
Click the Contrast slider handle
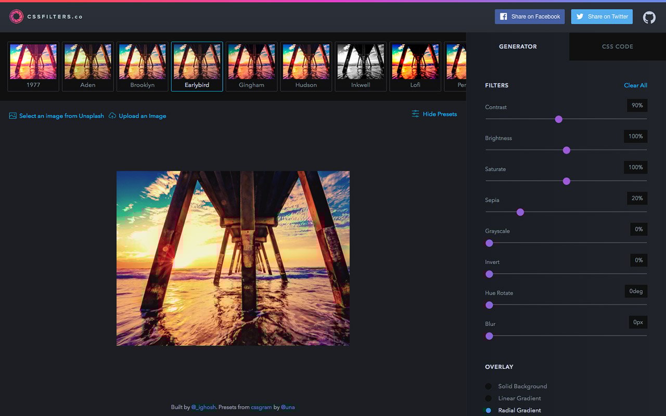(558, 119)
